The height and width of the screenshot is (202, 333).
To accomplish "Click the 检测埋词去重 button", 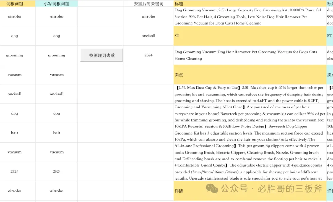I will 102,55.
